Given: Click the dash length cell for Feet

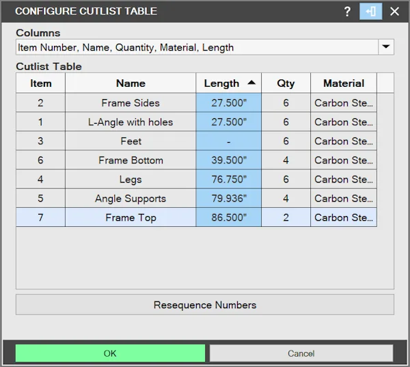Looking at the screenshot, I should pos(228,141).
